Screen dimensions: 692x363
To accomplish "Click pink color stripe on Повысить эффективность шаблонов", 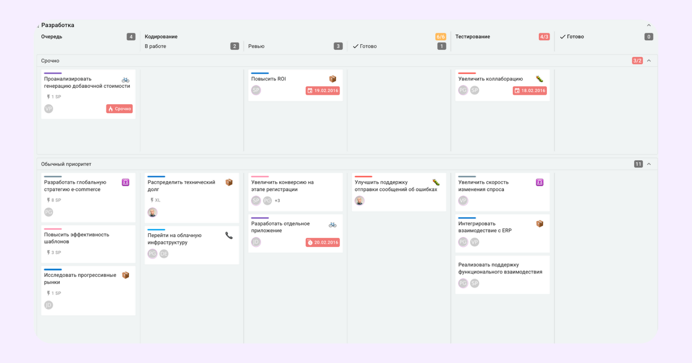I will [x=53, y=229].
